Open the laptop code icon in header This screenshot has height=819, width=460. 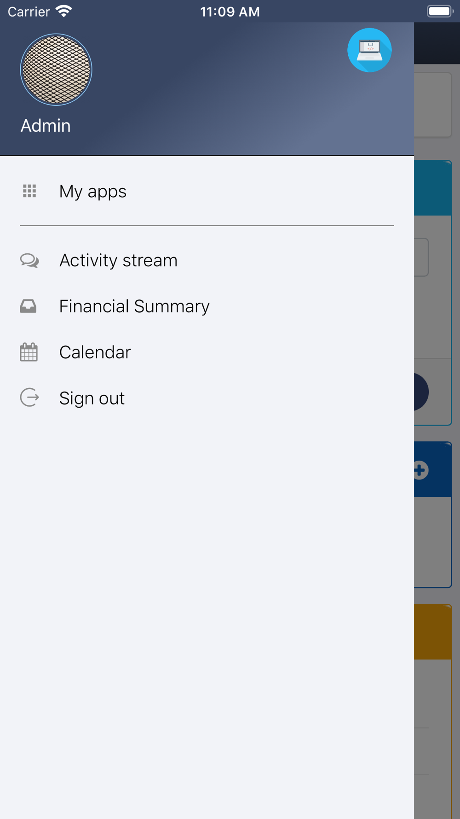point(369,50)
